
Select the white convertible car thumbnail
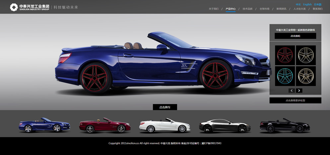(165, 126)
